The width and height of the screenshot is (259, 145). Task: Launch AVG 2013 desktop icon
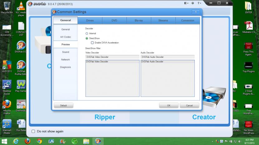click(7, 66)
